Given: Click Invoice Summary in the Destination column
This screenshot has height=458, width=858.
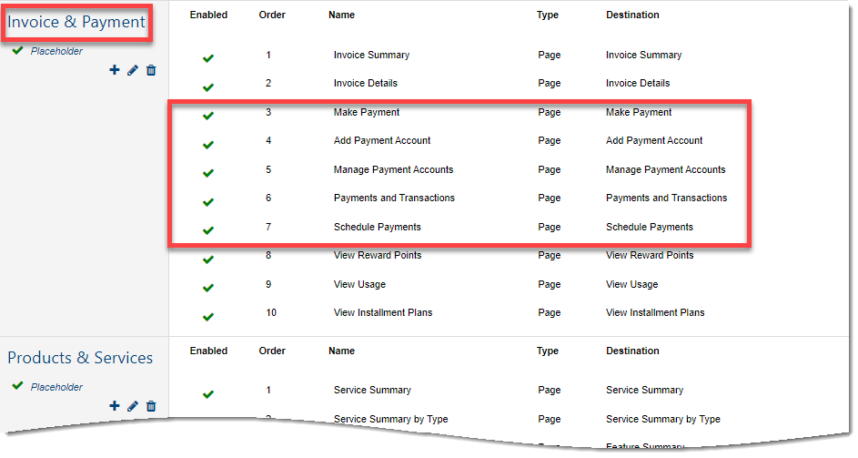Looking at the screenshot, I should 643,55.
